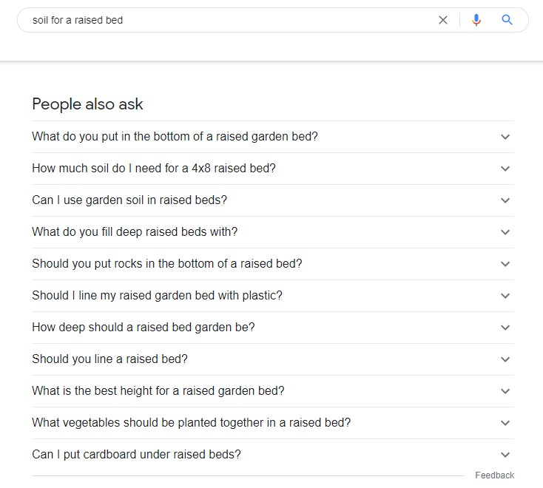Start voice search with the microphone icon
The height and width of the screenshot is (488, 543).
476,20
